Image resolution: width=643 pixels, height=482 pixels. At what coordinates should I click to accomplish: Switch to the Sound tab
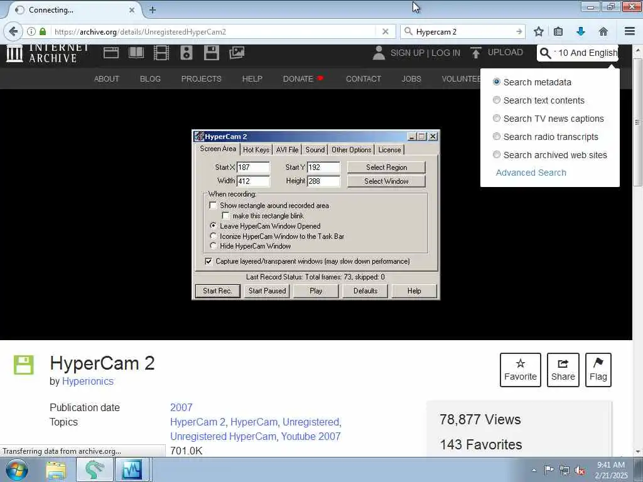pos(315,149)
